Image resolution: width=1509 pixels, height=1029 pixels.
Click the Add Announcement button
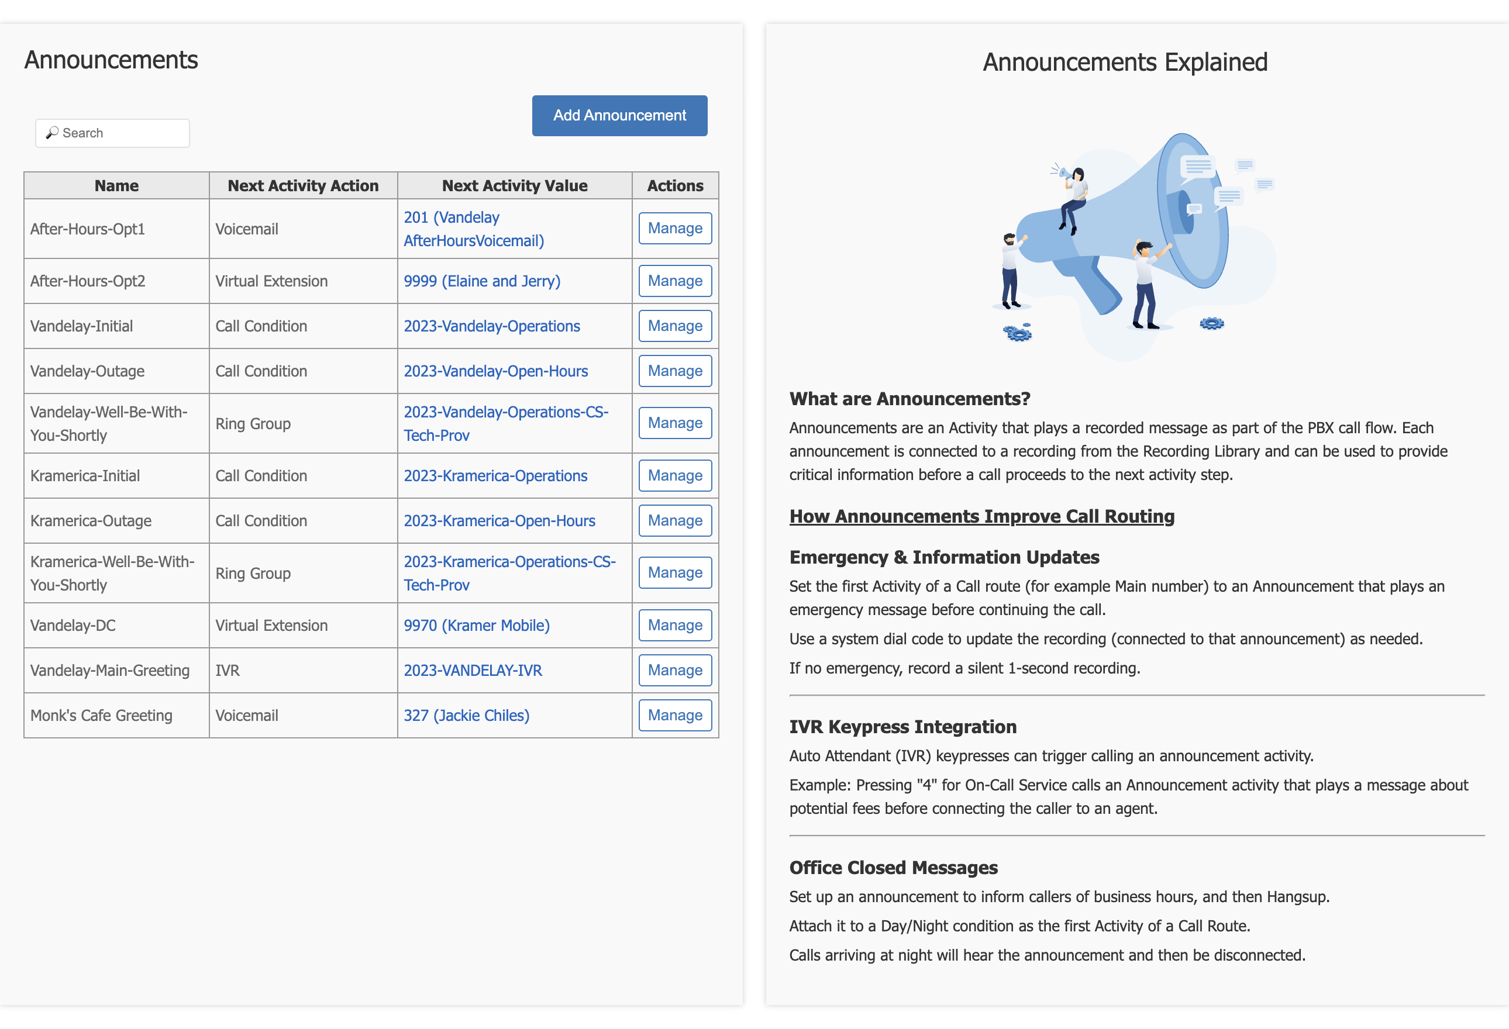(619, 116)
